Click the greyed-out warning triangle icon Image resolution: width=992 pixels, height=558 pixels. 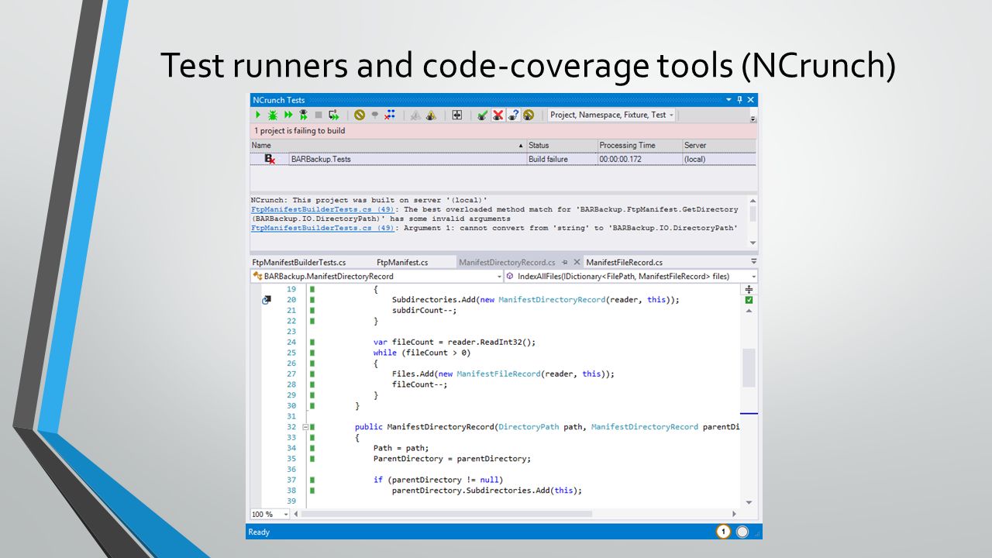pyautogui.click(x=415, y=115)
